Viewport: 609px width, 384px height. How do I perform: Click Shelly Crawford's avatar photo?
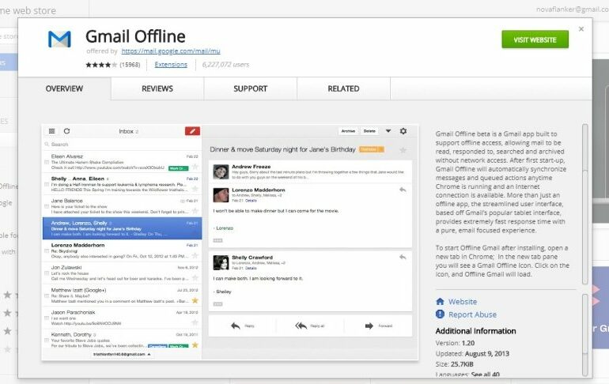click(221, 262)
